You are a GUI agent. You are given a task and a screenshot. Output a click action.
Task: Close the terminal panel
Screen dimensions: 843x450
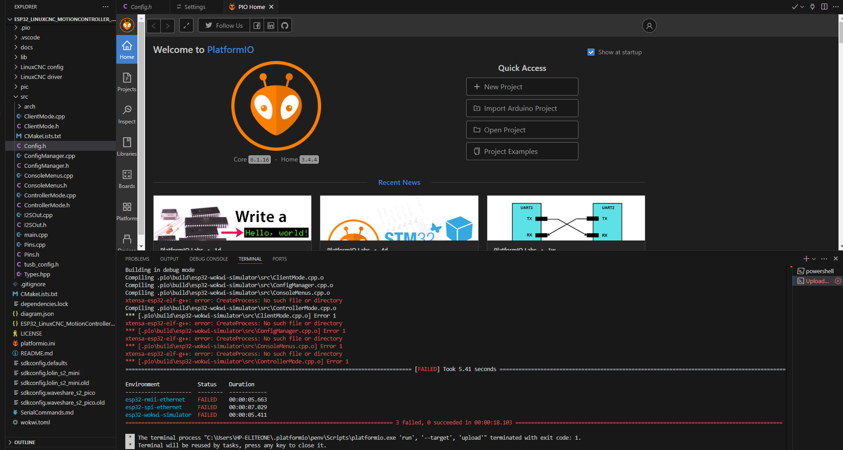click(x=836, y=259)
